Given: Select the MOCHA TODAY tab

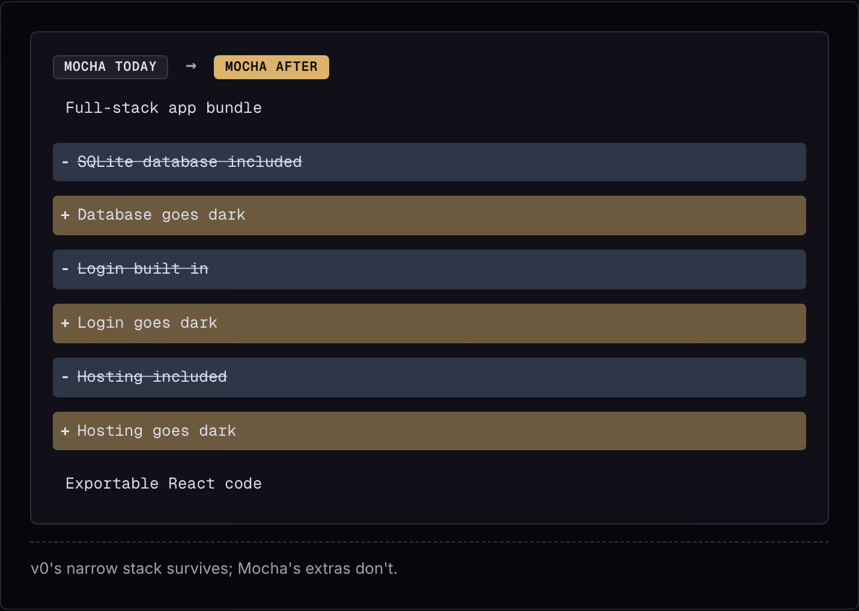Looking at the screenshot, I should [111, 67].
